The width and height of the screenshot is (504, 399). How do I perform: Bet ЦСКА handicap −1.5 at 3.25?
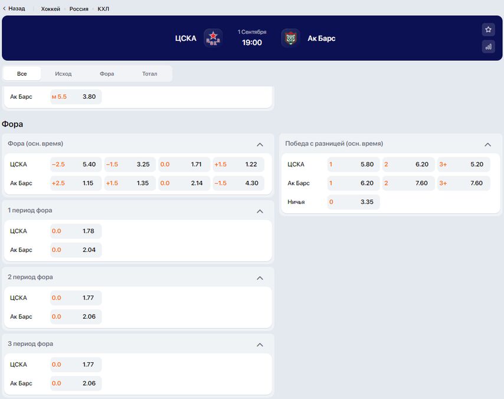130,164
